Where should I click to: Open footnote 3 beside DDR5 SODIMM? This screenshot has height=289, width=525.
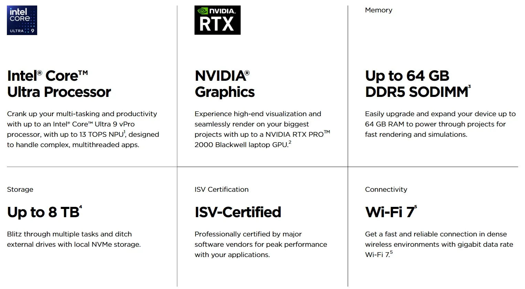(469, 87)
